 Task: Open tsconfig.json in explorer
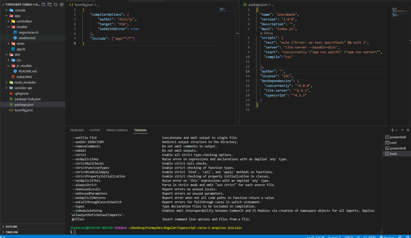coord(33,110)
